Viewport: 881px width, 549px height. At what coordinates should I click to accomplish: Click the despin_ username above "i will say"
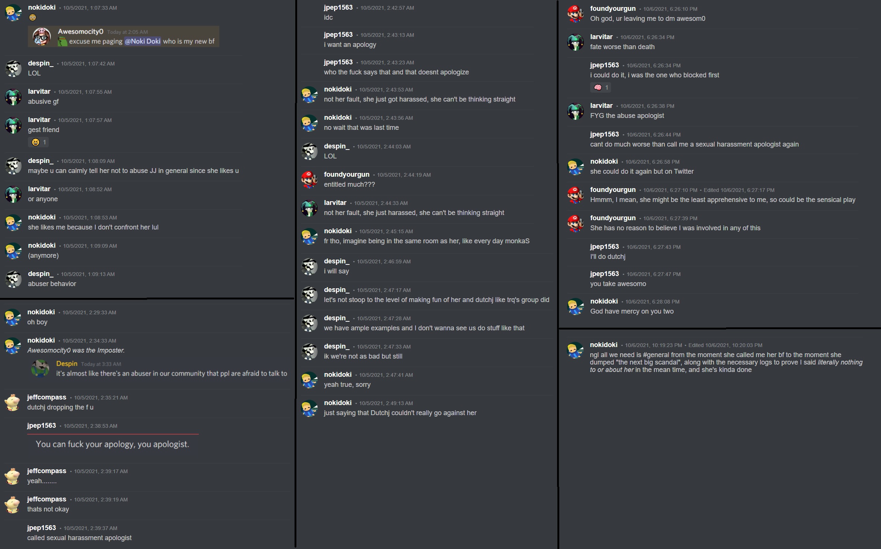[337, 261]
